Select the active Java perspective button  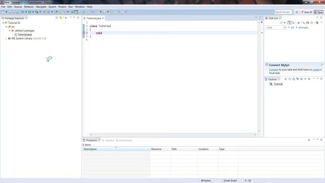pos(318,12)
